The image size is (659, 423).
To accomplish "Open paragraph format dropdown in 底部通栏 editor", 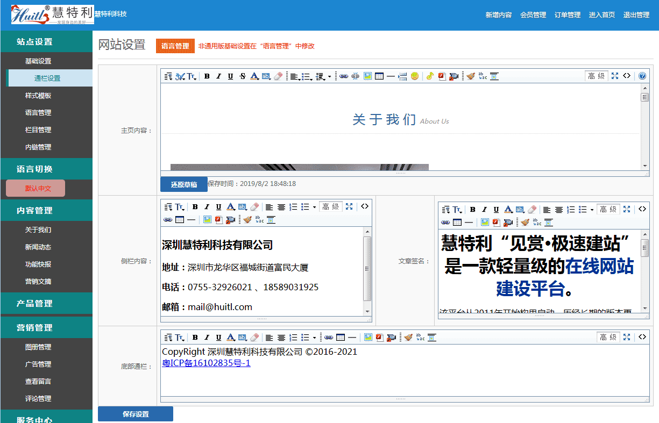I will point(168,338).
